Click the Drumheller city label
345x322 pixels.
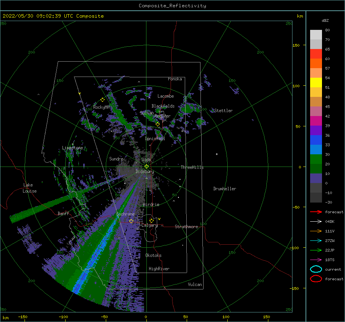tap(225, 189)
